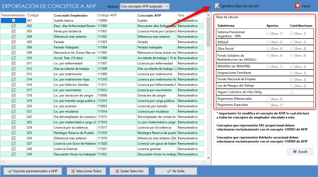Enable Regímenes Diferenciales (Rem. 6) checkbox
This screenshot has height=177, width=318.
coord(268,99)
